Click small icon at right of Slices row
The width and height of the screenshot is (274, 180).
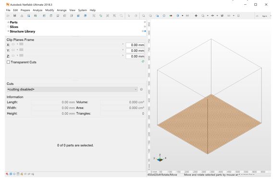tap(145, 26)
